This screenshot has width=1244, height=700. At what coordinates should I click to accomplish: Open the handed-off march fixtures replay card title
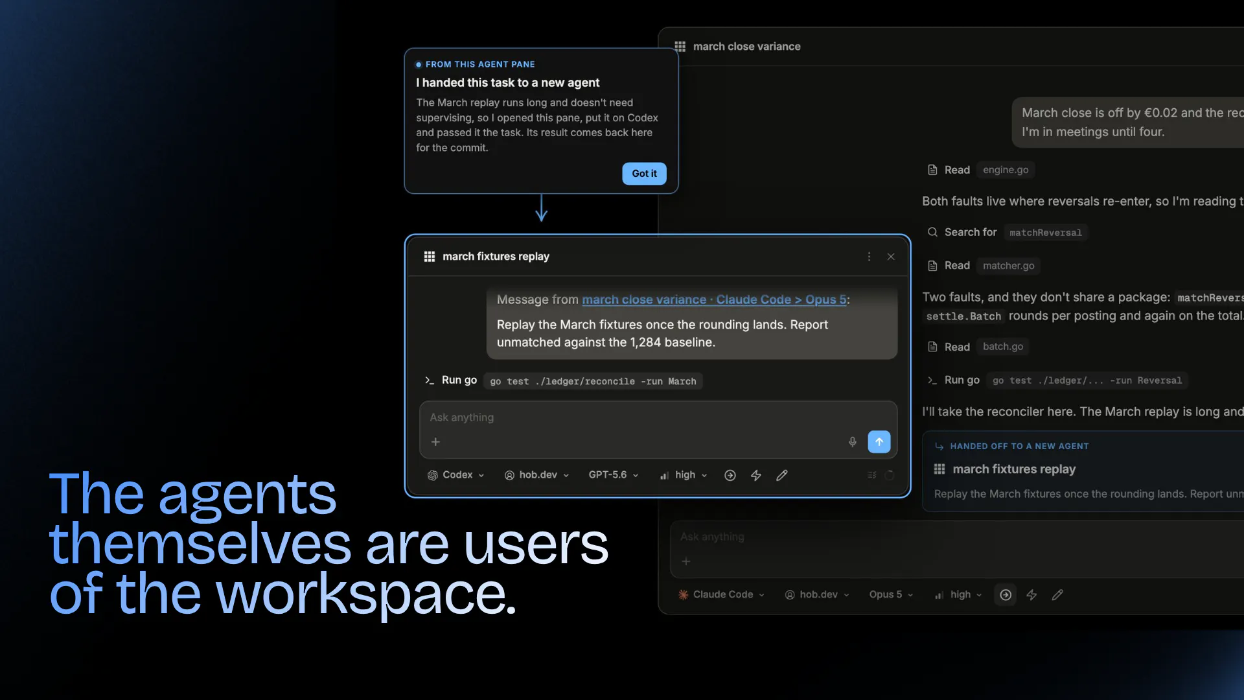click(x=1014, y=469)
